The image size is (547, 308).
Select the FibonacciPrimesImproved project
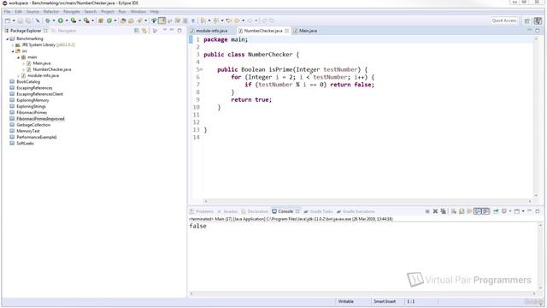click(40, 119)
